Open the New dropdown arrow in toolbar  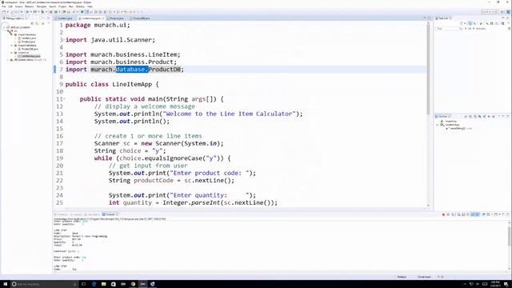pos(7,12)
